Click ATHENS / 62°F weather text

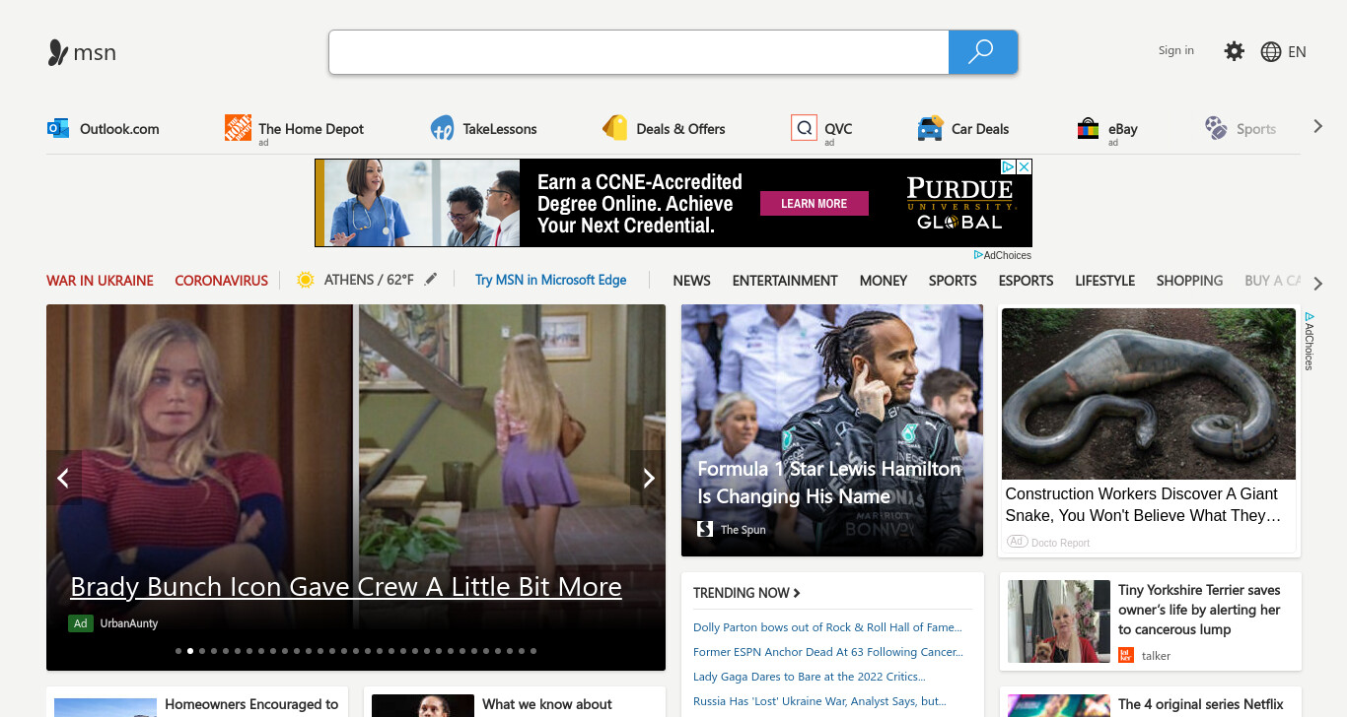(x=369, y=280)
